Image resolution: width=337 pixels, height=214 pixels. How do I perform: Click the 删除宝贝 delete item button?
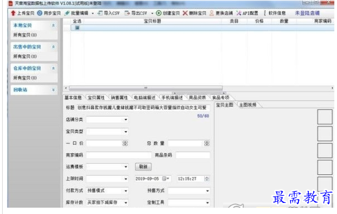pos(195,13)
